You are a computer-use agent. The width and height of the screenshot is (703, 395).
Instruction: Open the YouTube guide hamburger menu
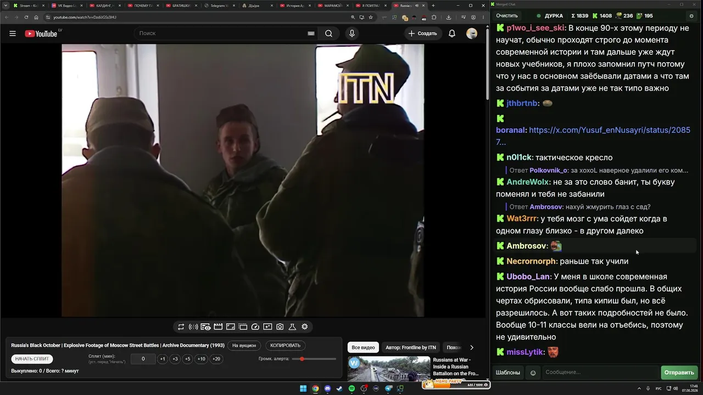coord(13,33)
